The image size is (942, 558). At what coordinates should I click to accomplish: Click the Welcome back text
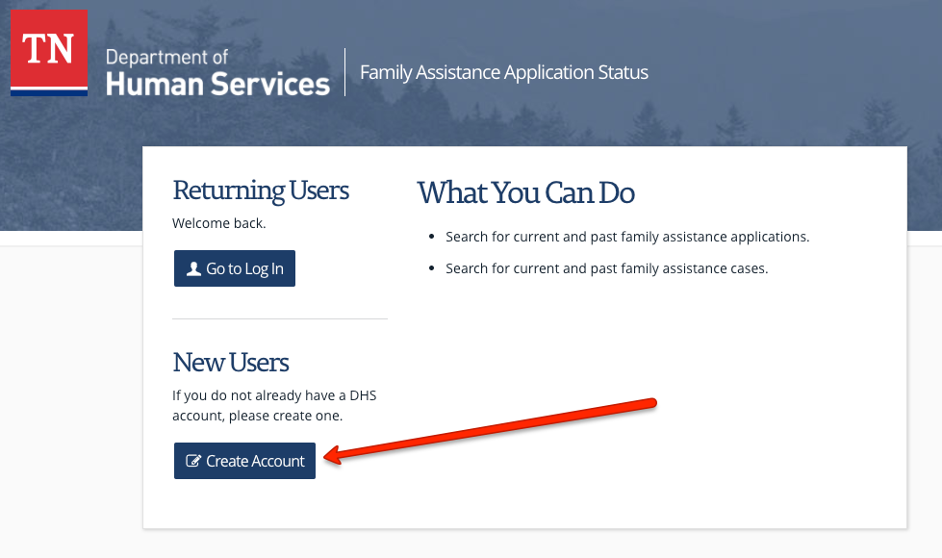point(215,222)
